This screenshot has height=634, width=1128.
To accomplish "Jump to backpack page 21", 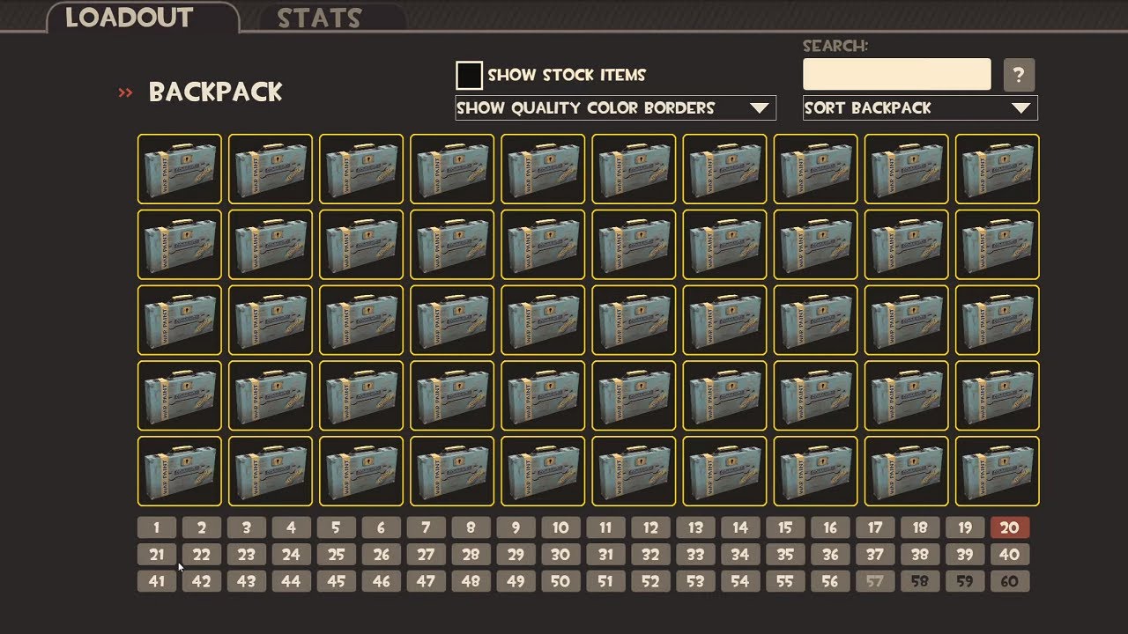I will (157, 555).
